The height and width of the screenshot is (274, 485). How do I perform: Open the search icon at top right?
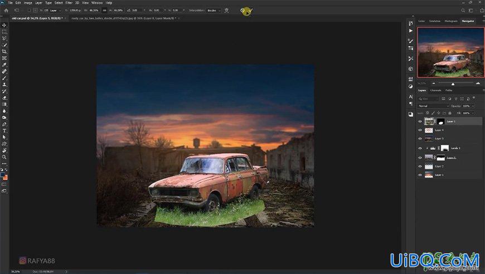[x=463, y=11]
